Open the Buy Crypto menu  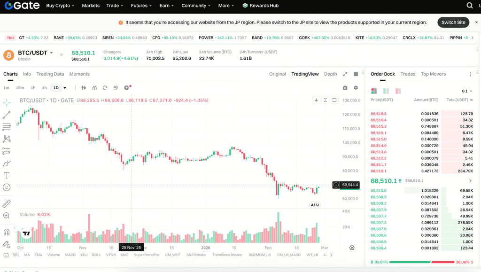[x=60, y=6]
